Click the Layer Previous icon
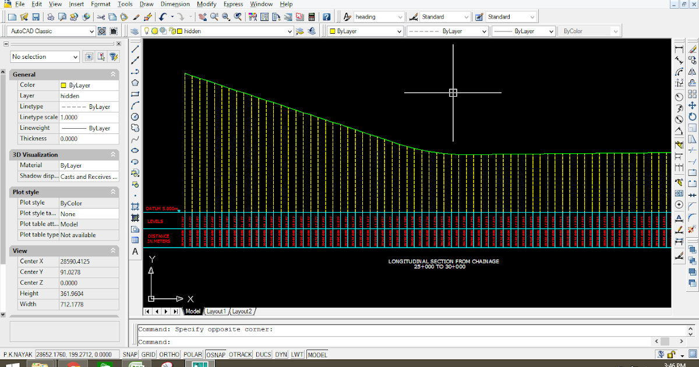Viewport: 699px width, 367px height. pyautogui.click(x=312, y=31)
